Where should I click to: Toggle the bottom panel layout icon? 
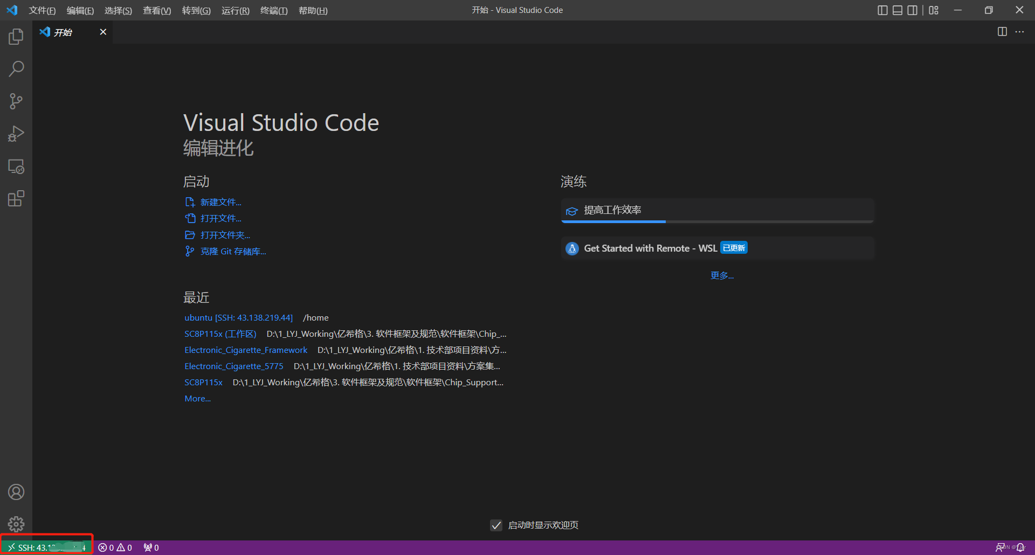point(898,10)
